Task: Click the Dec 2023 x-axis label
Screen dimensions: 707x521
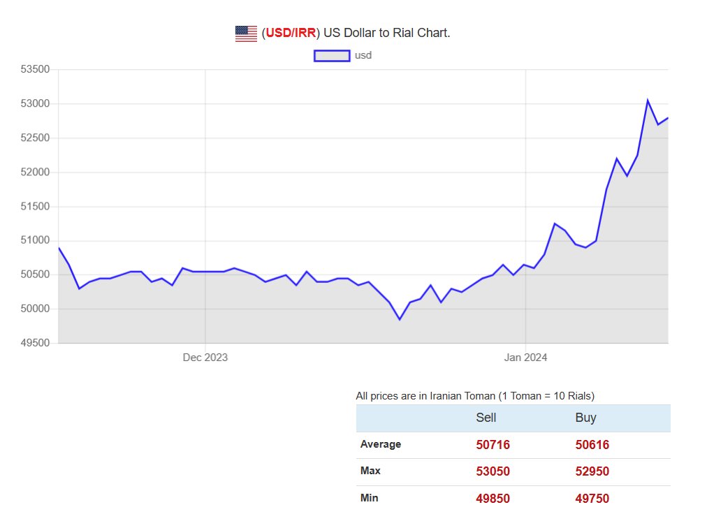Action: coord(205,358)
